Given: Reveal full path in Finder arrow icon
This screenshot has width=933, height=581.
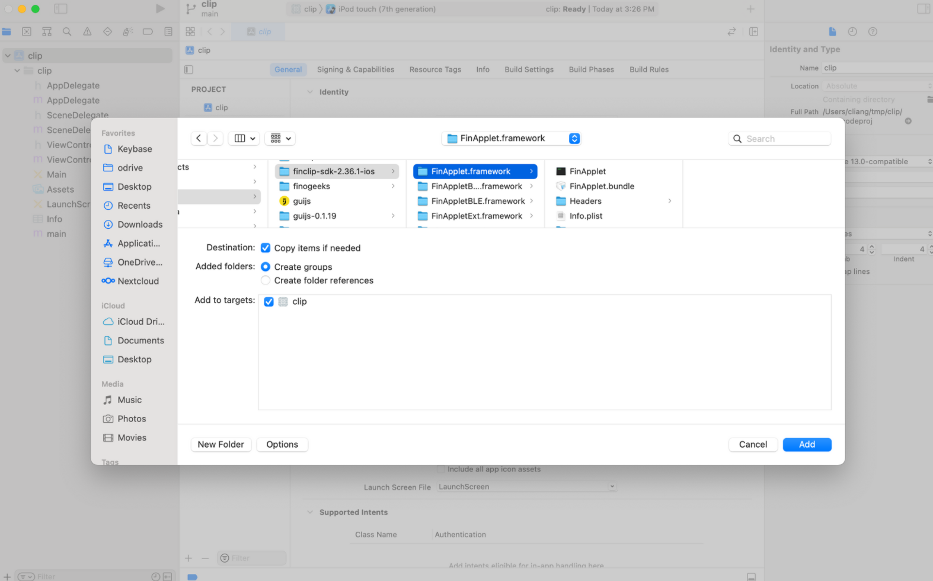Looking at the screenshot, I should pyautogui.click(x=908, y=121).
